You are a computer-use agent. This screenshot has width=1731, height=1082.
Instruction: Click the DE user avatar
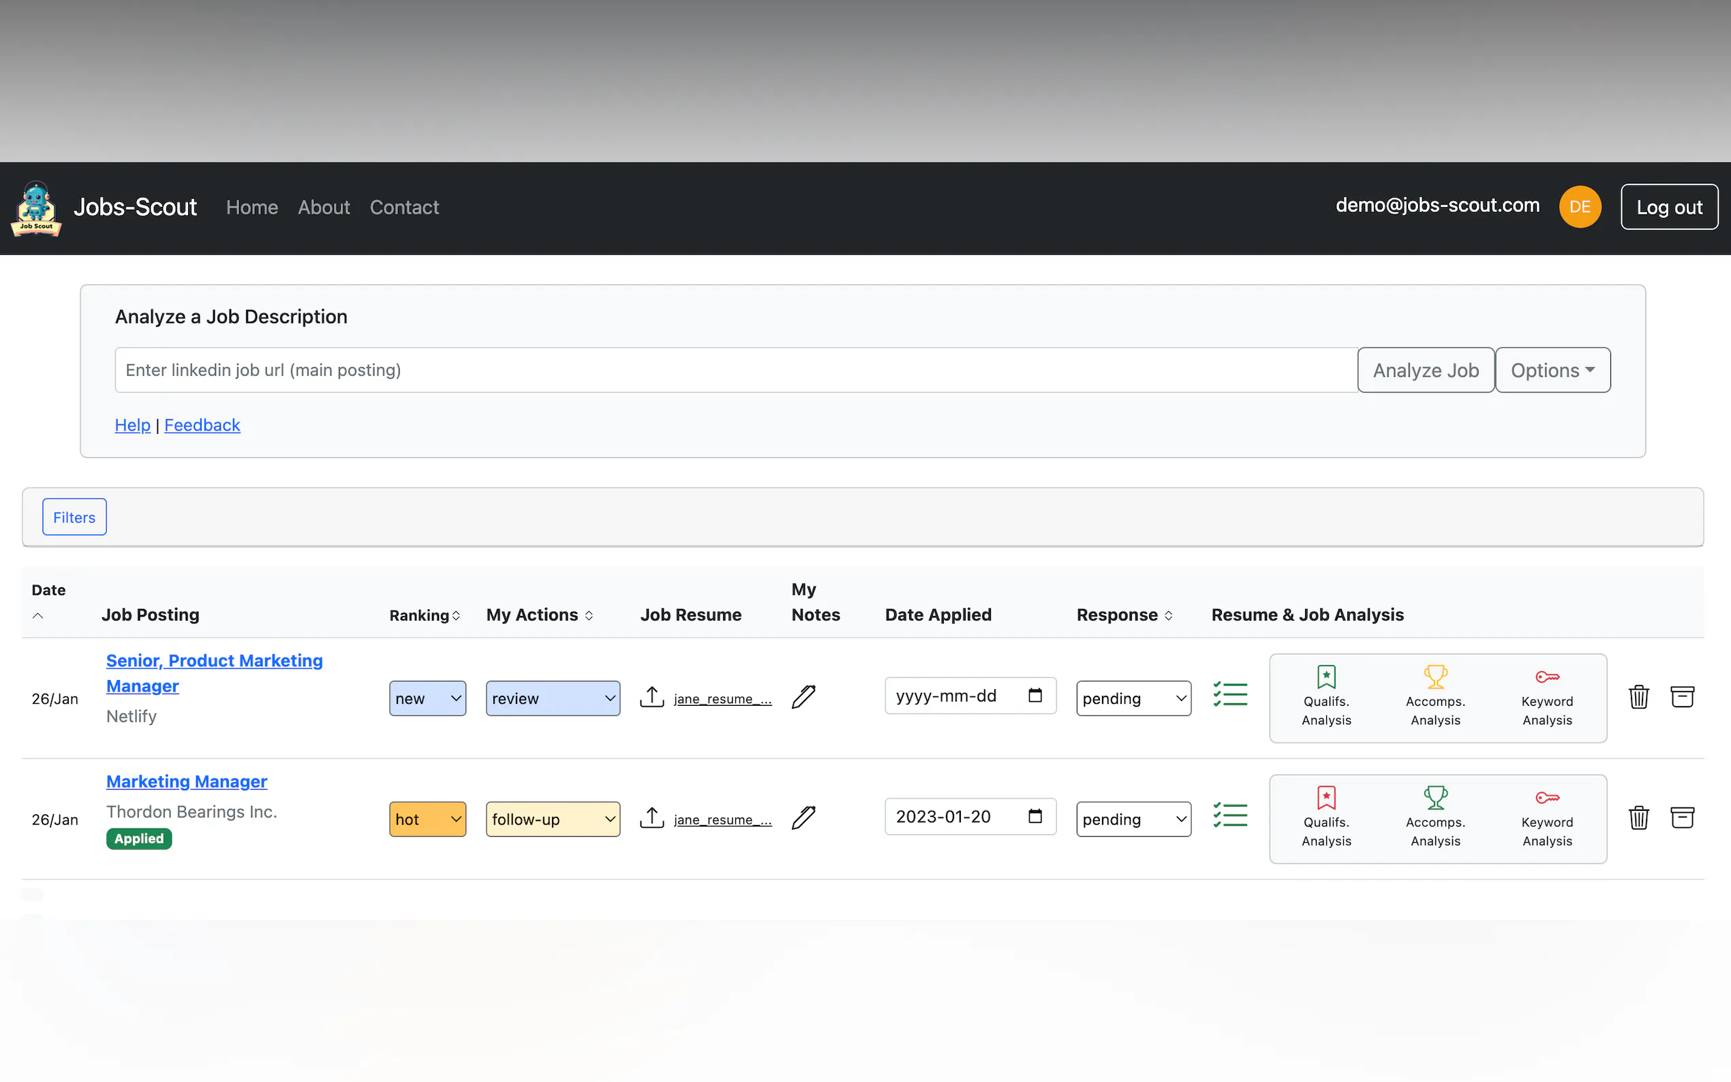(x=1579, y=207)
